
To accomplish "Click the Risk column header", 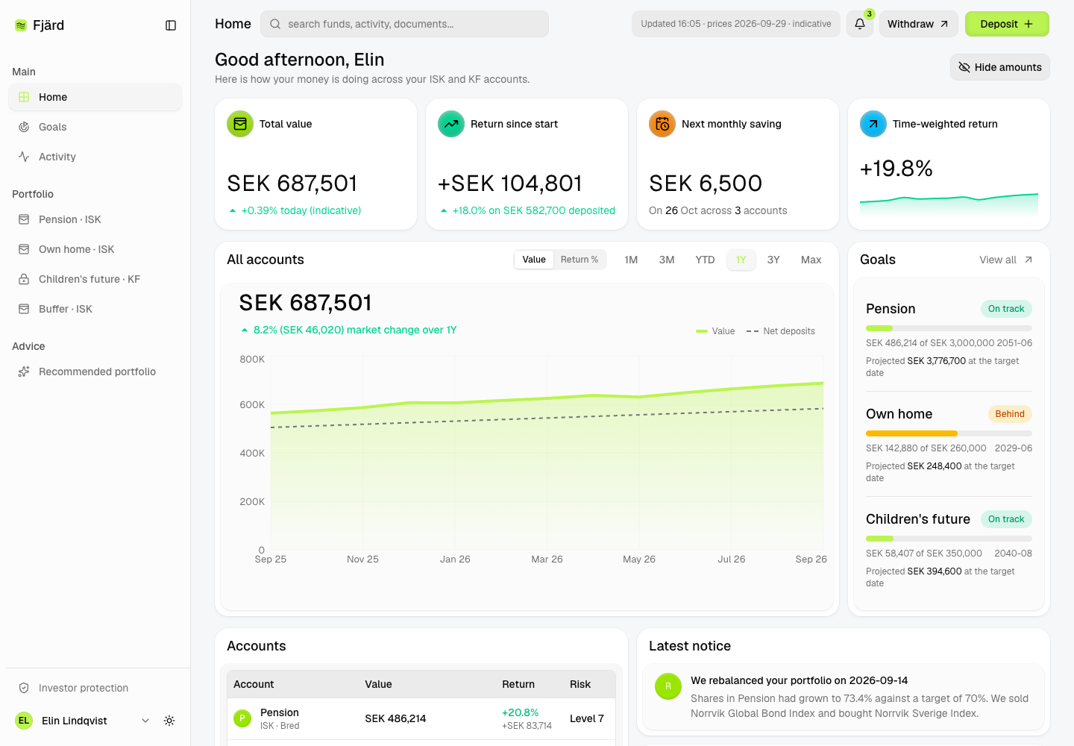I will pyautogui.click(x=580, y=684).
